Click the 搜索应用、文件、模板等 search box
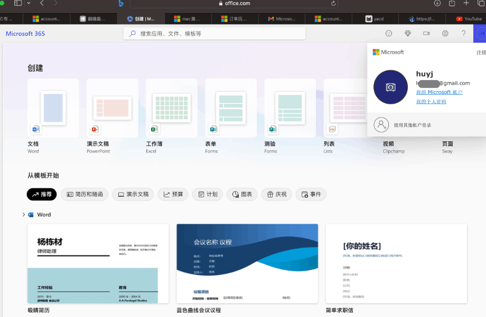Viewport: 486px width, 317px height. [x=214, y=33]
